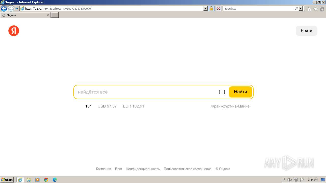The image size is (326, 183).
Task: Launch Edge from the taskbar
Action: 55,180
